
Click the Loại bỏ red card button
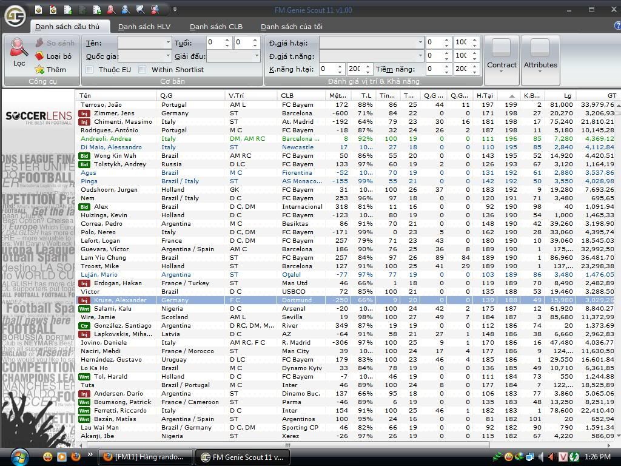click(53, 56)
